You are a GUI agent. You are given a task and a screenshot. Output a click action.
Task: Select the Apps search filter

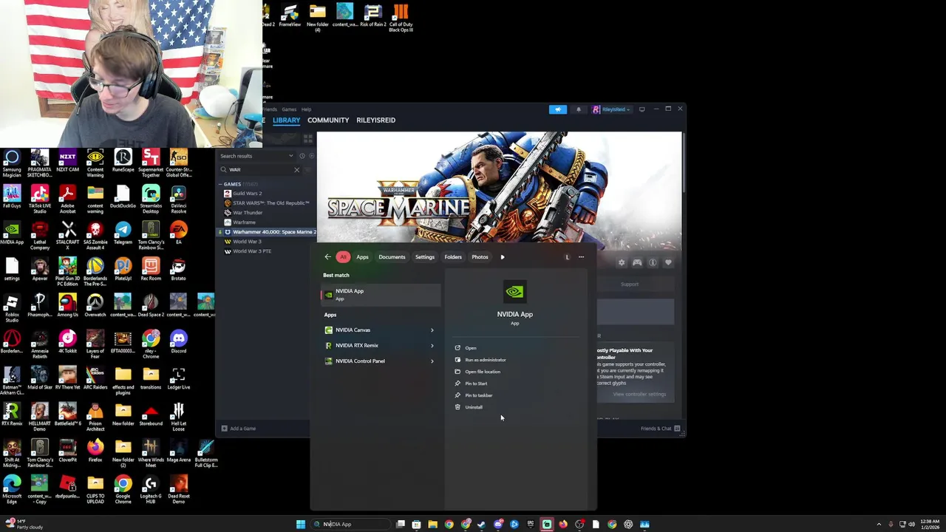point(362,257)
